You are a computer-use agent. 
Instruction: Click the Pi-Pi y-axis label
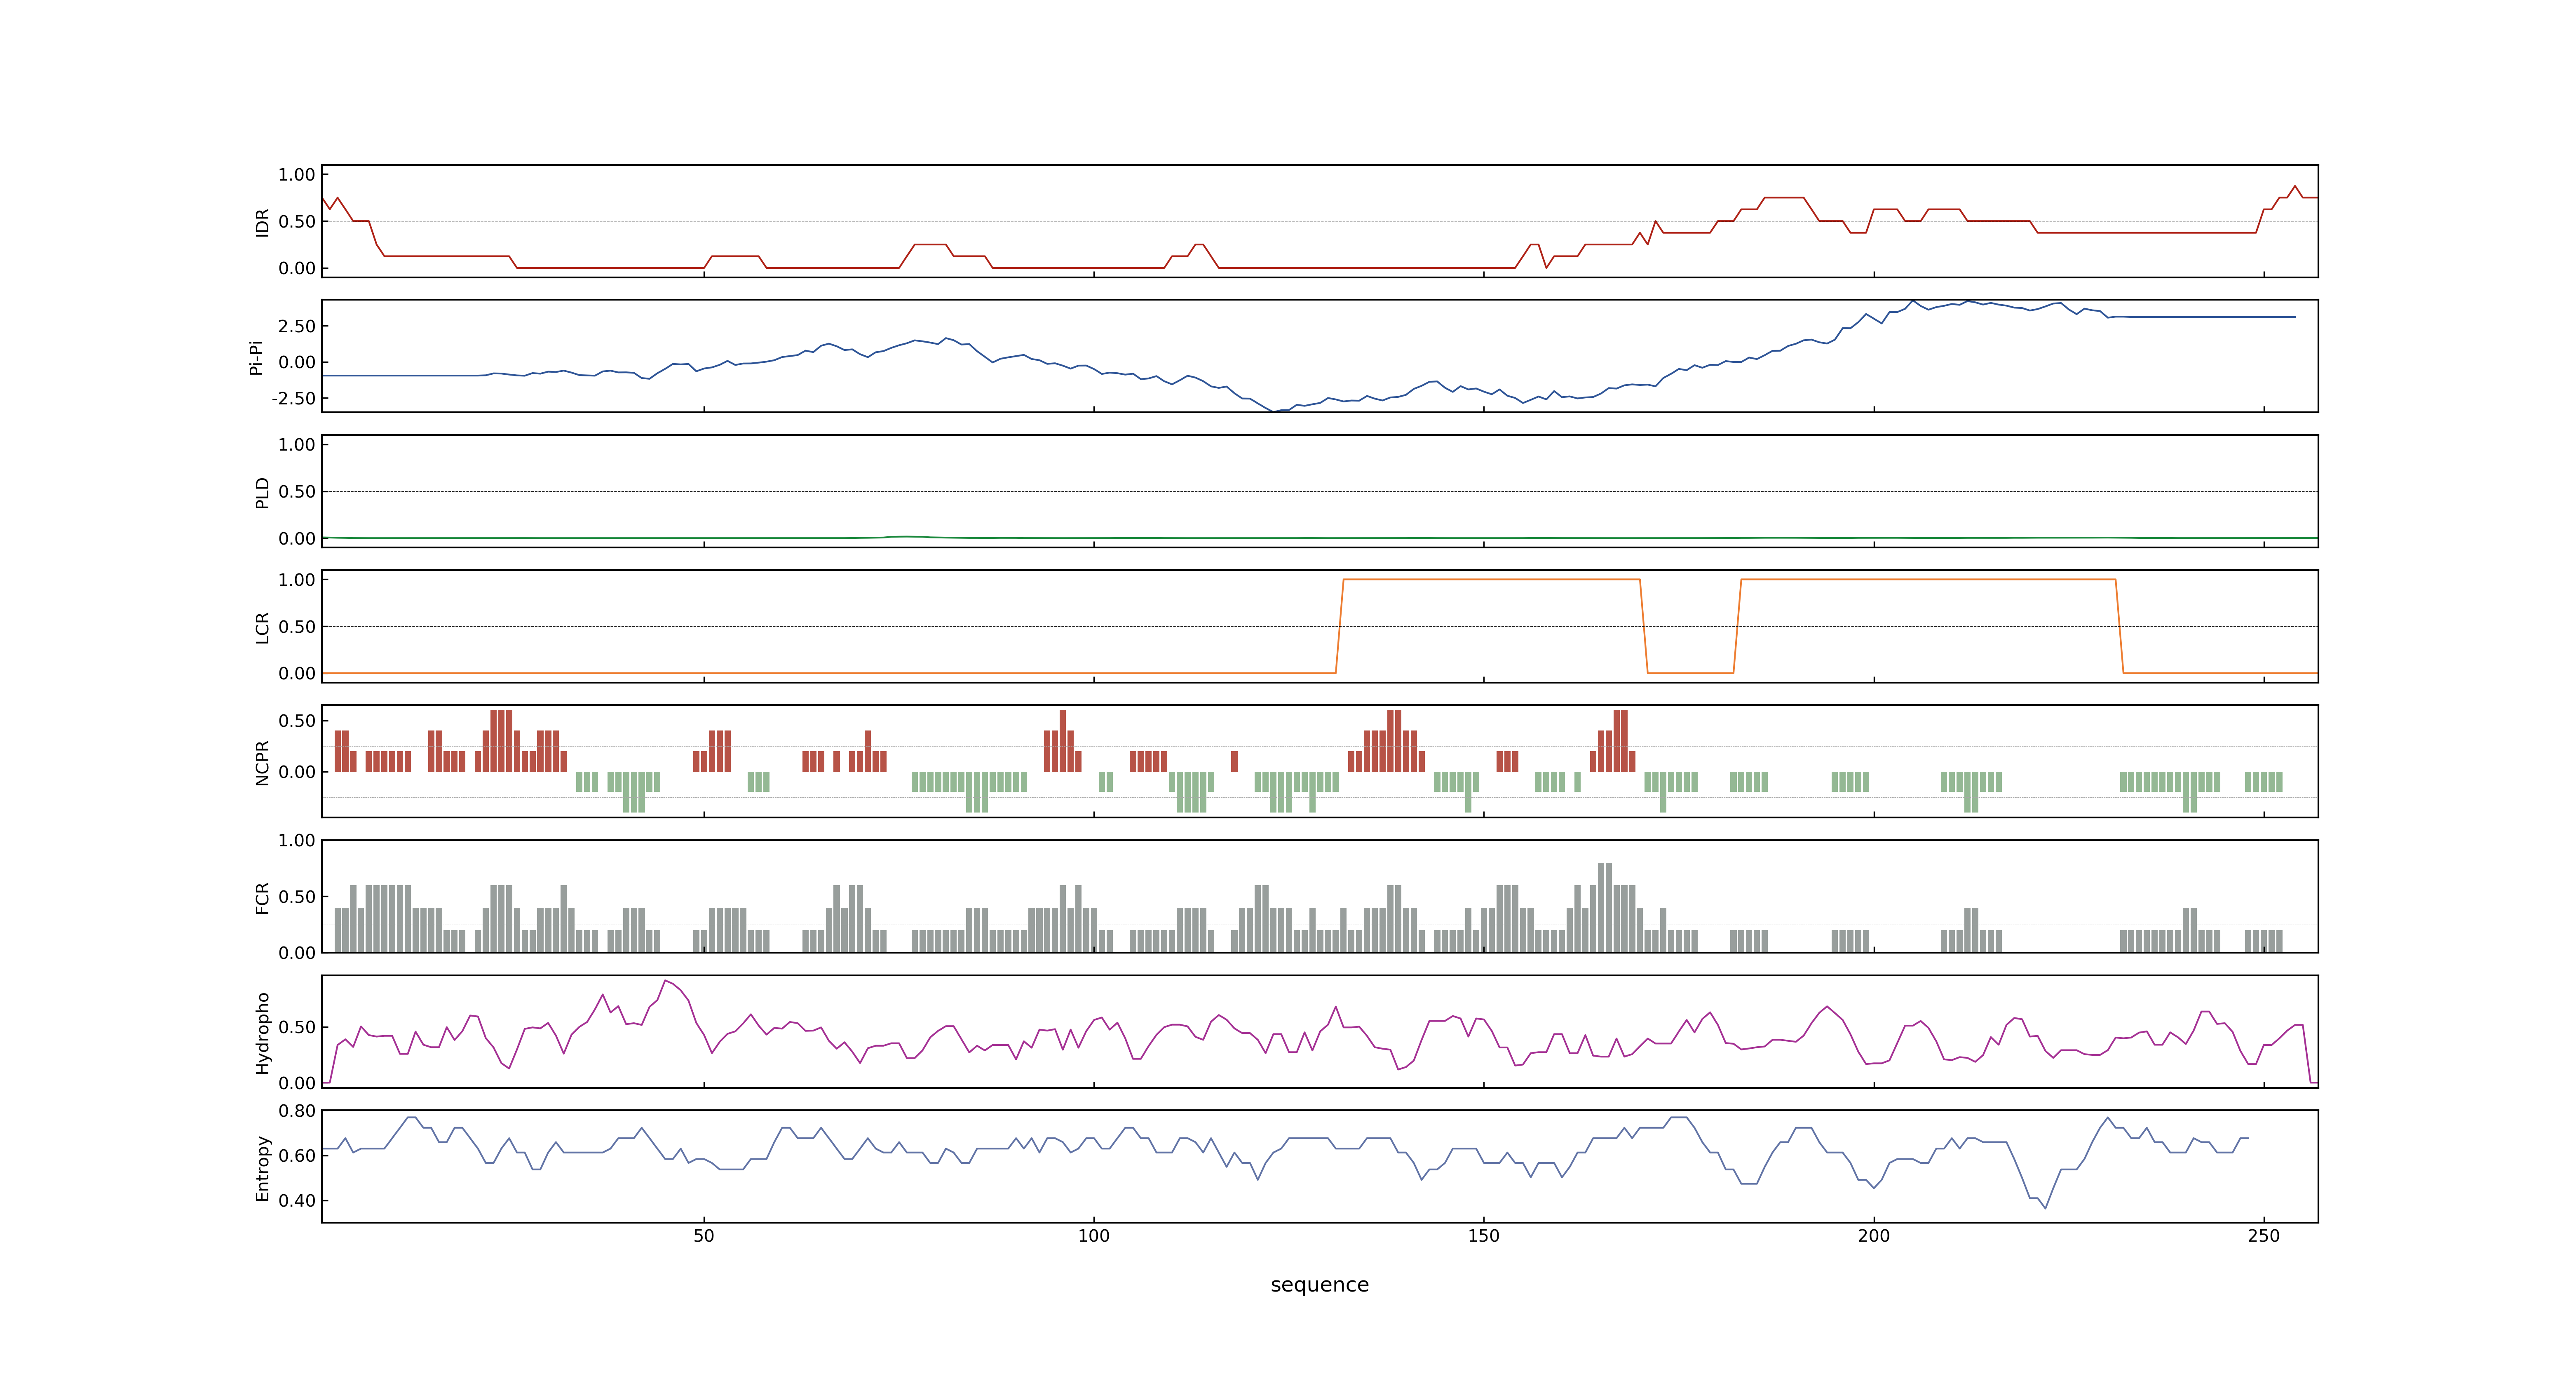click(256, 357)
